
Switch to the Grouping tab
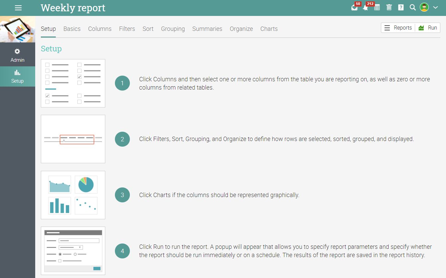[x=173, y=29]
